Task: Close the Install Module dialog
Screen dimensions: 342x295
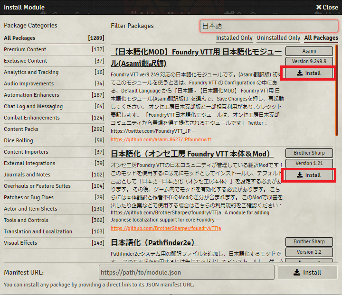Action: 327,7
